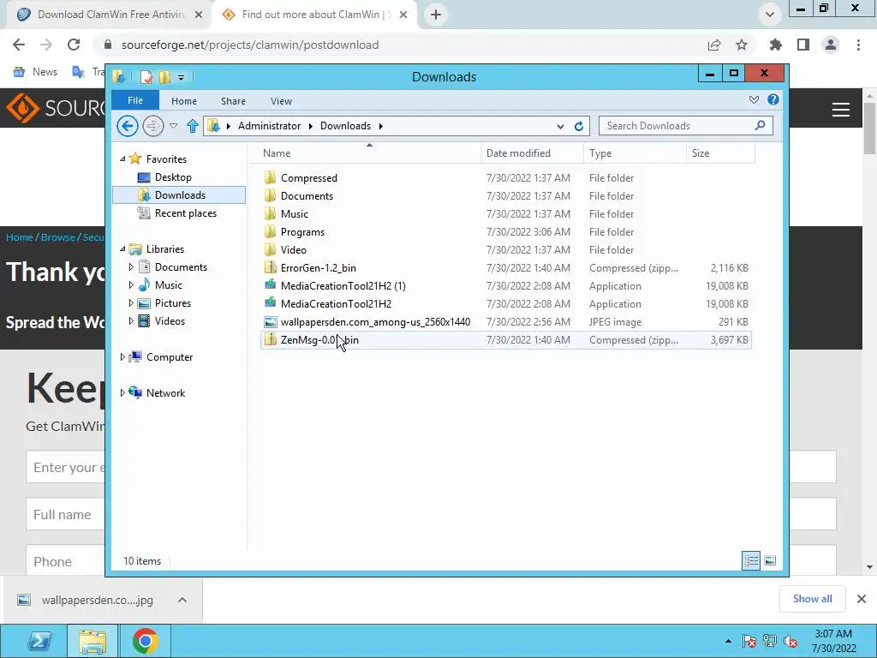Open a new Chrome tab

point(436,15)
